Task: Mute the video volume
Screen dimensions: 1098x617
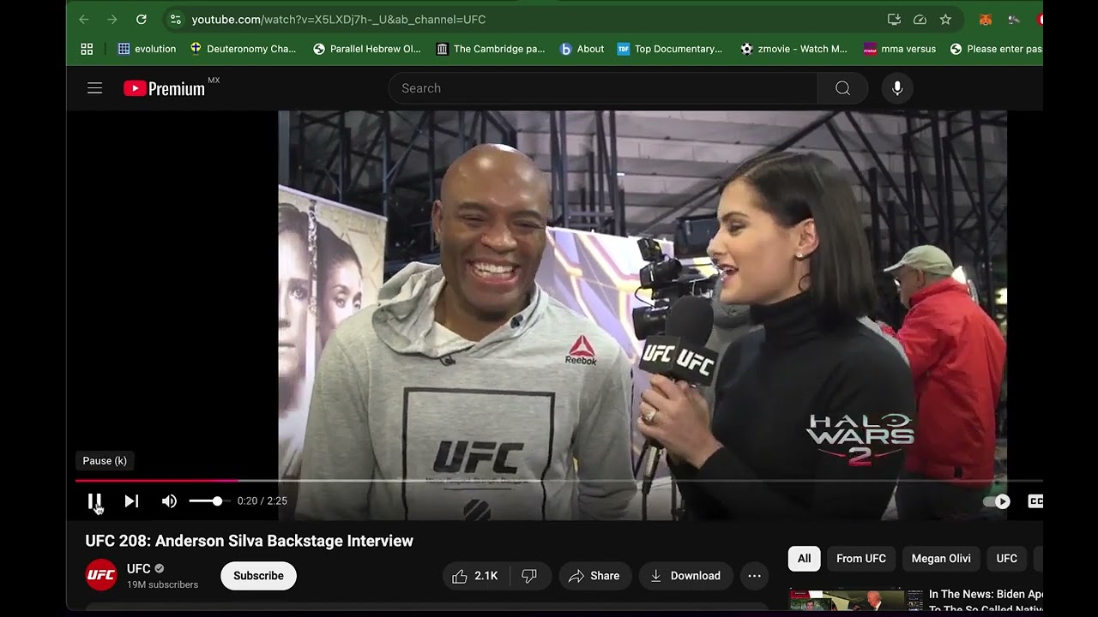Action: click(x=169, y=501)
